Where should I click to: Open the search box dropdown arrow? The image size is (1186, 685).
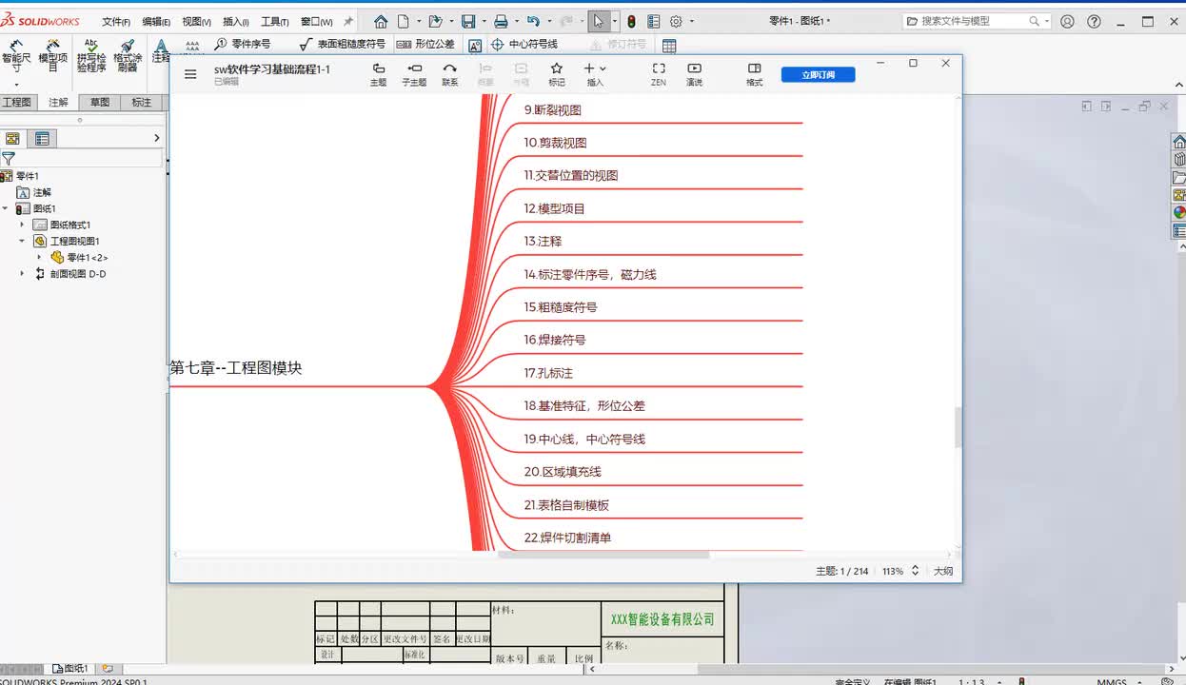[1046, 21]
